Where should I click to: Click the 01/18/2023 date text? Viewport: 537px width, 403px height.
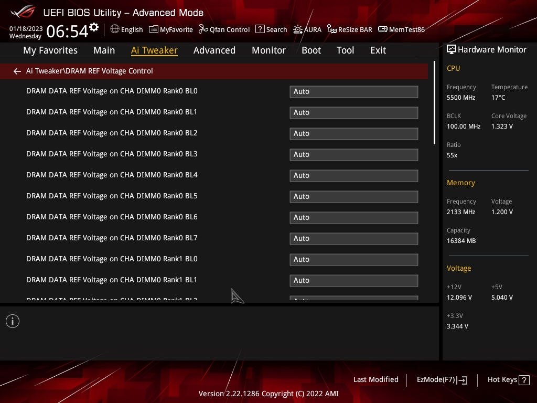pos(26,29)
